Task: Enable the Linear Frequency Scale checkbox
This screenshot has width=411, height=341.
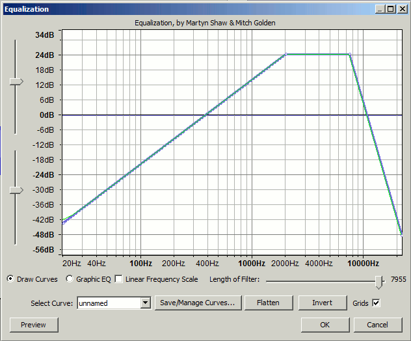Action: 118,279
